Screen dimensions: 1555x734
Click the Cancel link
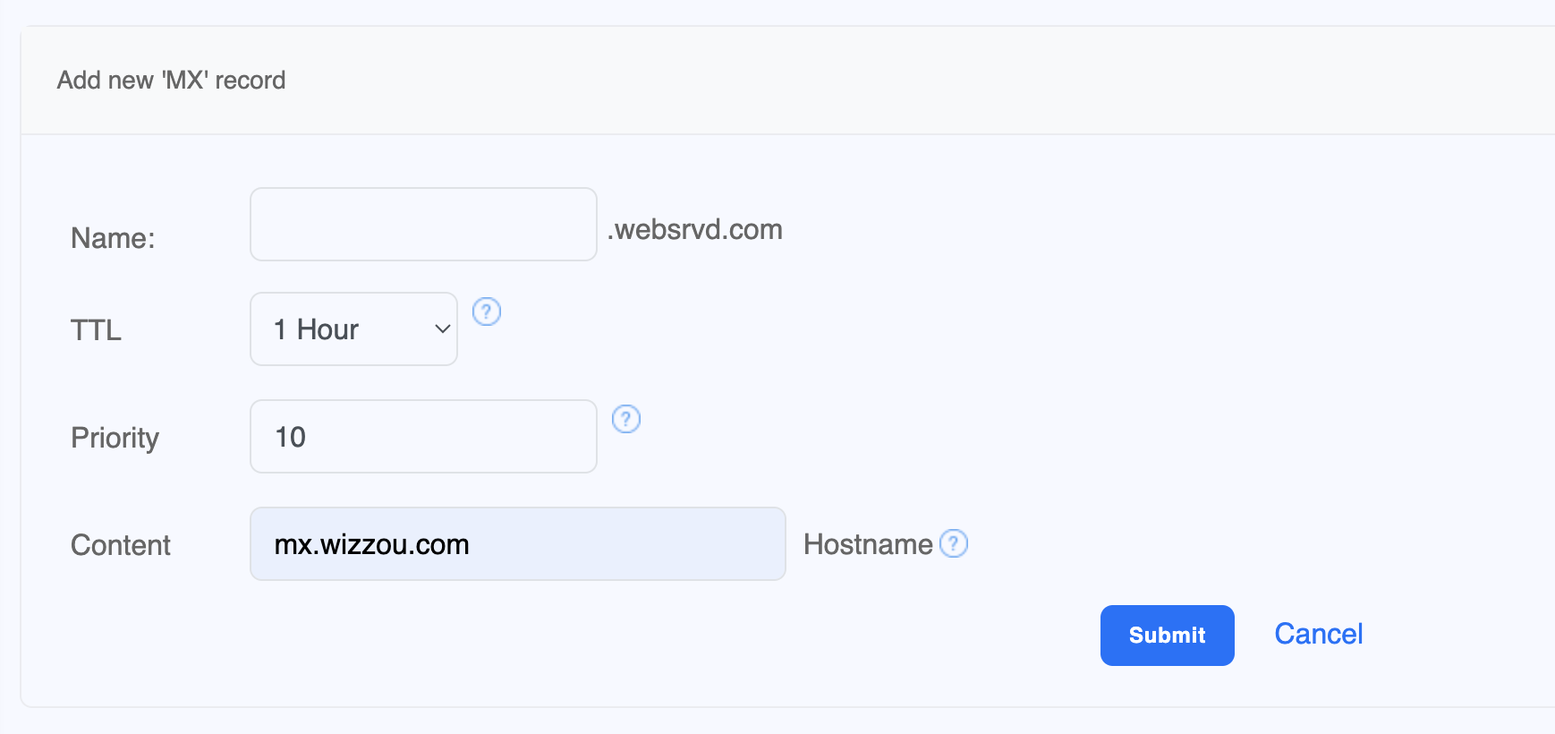[x=1318, y=634]
